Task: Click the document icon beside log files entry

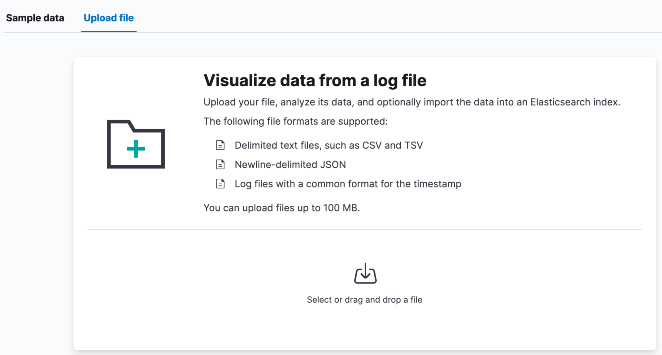Action: pos(220,184)
